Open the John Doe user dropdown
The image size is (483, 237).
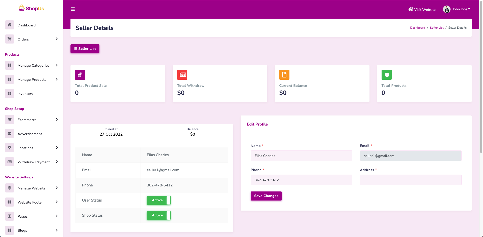pyautogui.click(x=457, y=9)
